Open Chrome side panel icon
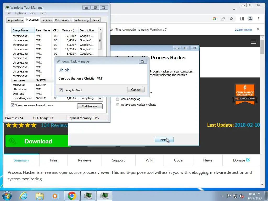The image size is (268, 201). tap(242, 19)
